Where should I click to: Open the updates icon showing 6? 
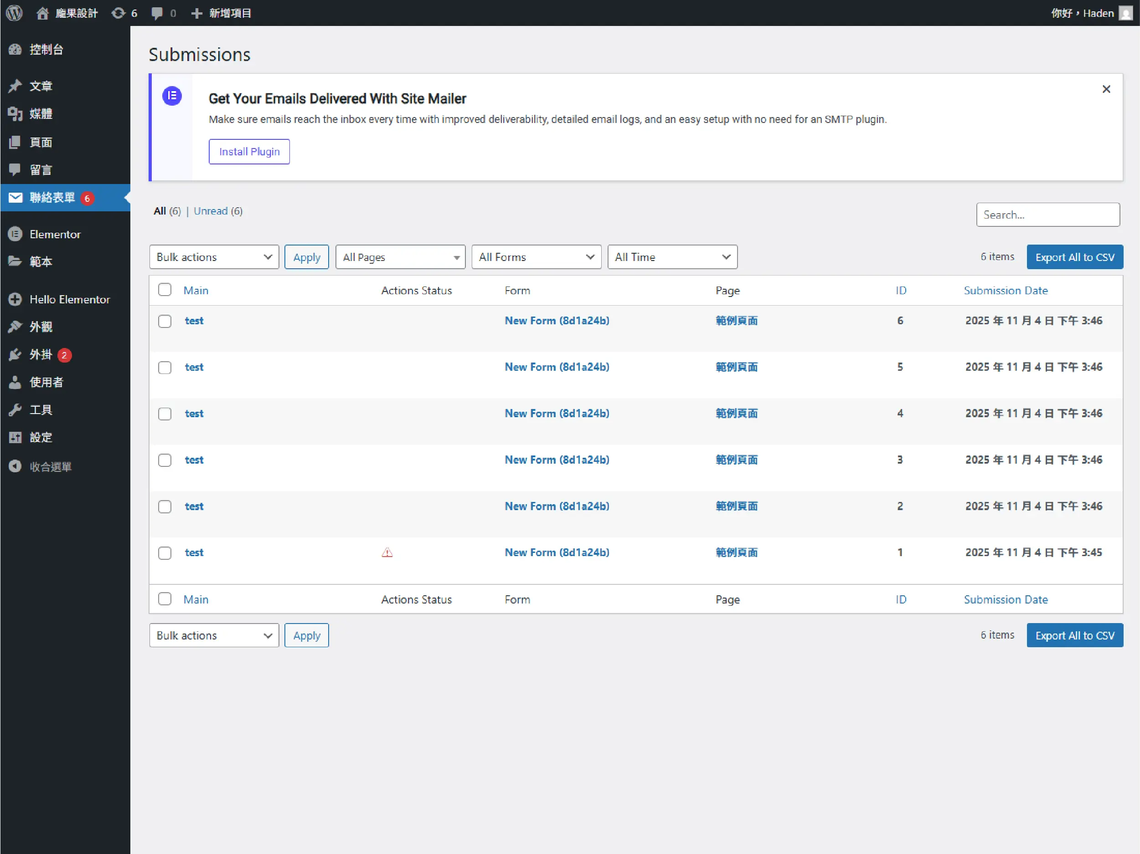coord(119,13)
